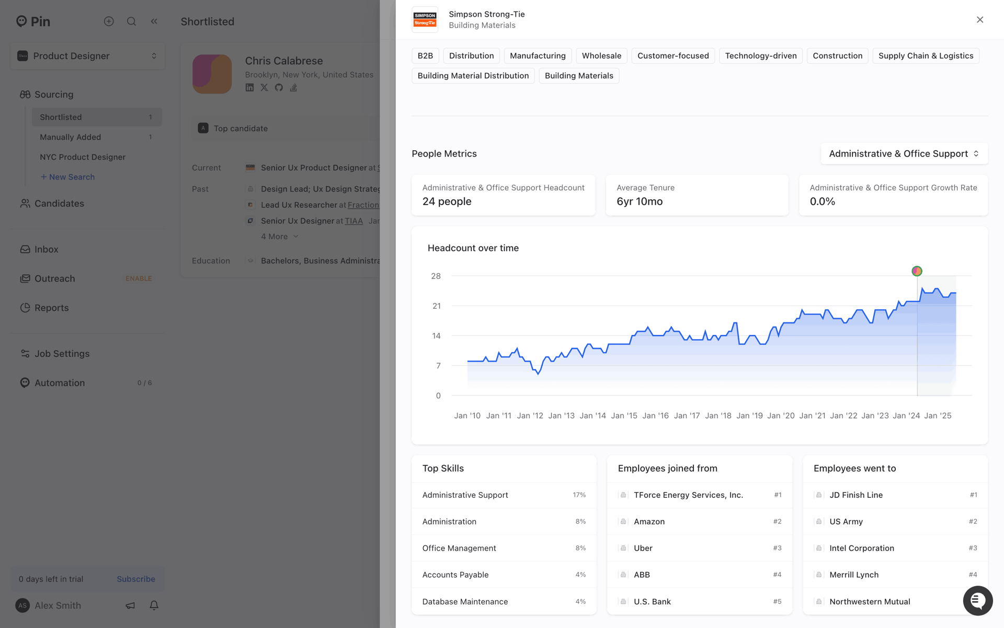1004x628 pixels.
Task: Open the chat support bubble
Action: (978, 601)
